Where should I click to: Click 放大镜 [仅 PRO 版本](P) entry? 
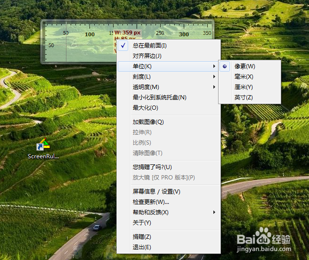(x=169, y=178)
